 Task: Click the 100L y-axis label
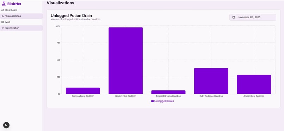[58, 26]
